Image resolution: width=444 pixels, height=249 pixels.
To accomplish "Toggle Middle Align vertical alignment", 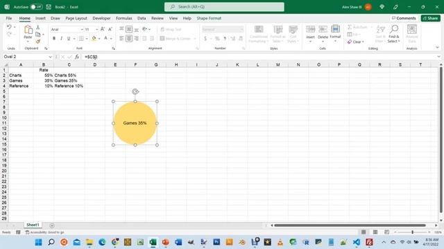I will pos(129,29).
